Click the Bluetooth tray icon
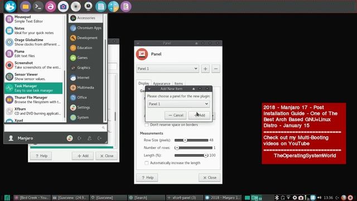The height and width of the screenshot is (201, 357). coord(277,198)
